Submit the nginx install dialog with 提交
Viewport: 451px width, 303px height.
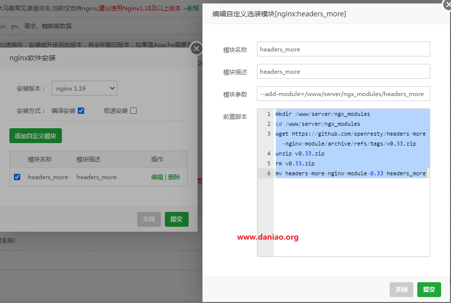pos(177,219)
